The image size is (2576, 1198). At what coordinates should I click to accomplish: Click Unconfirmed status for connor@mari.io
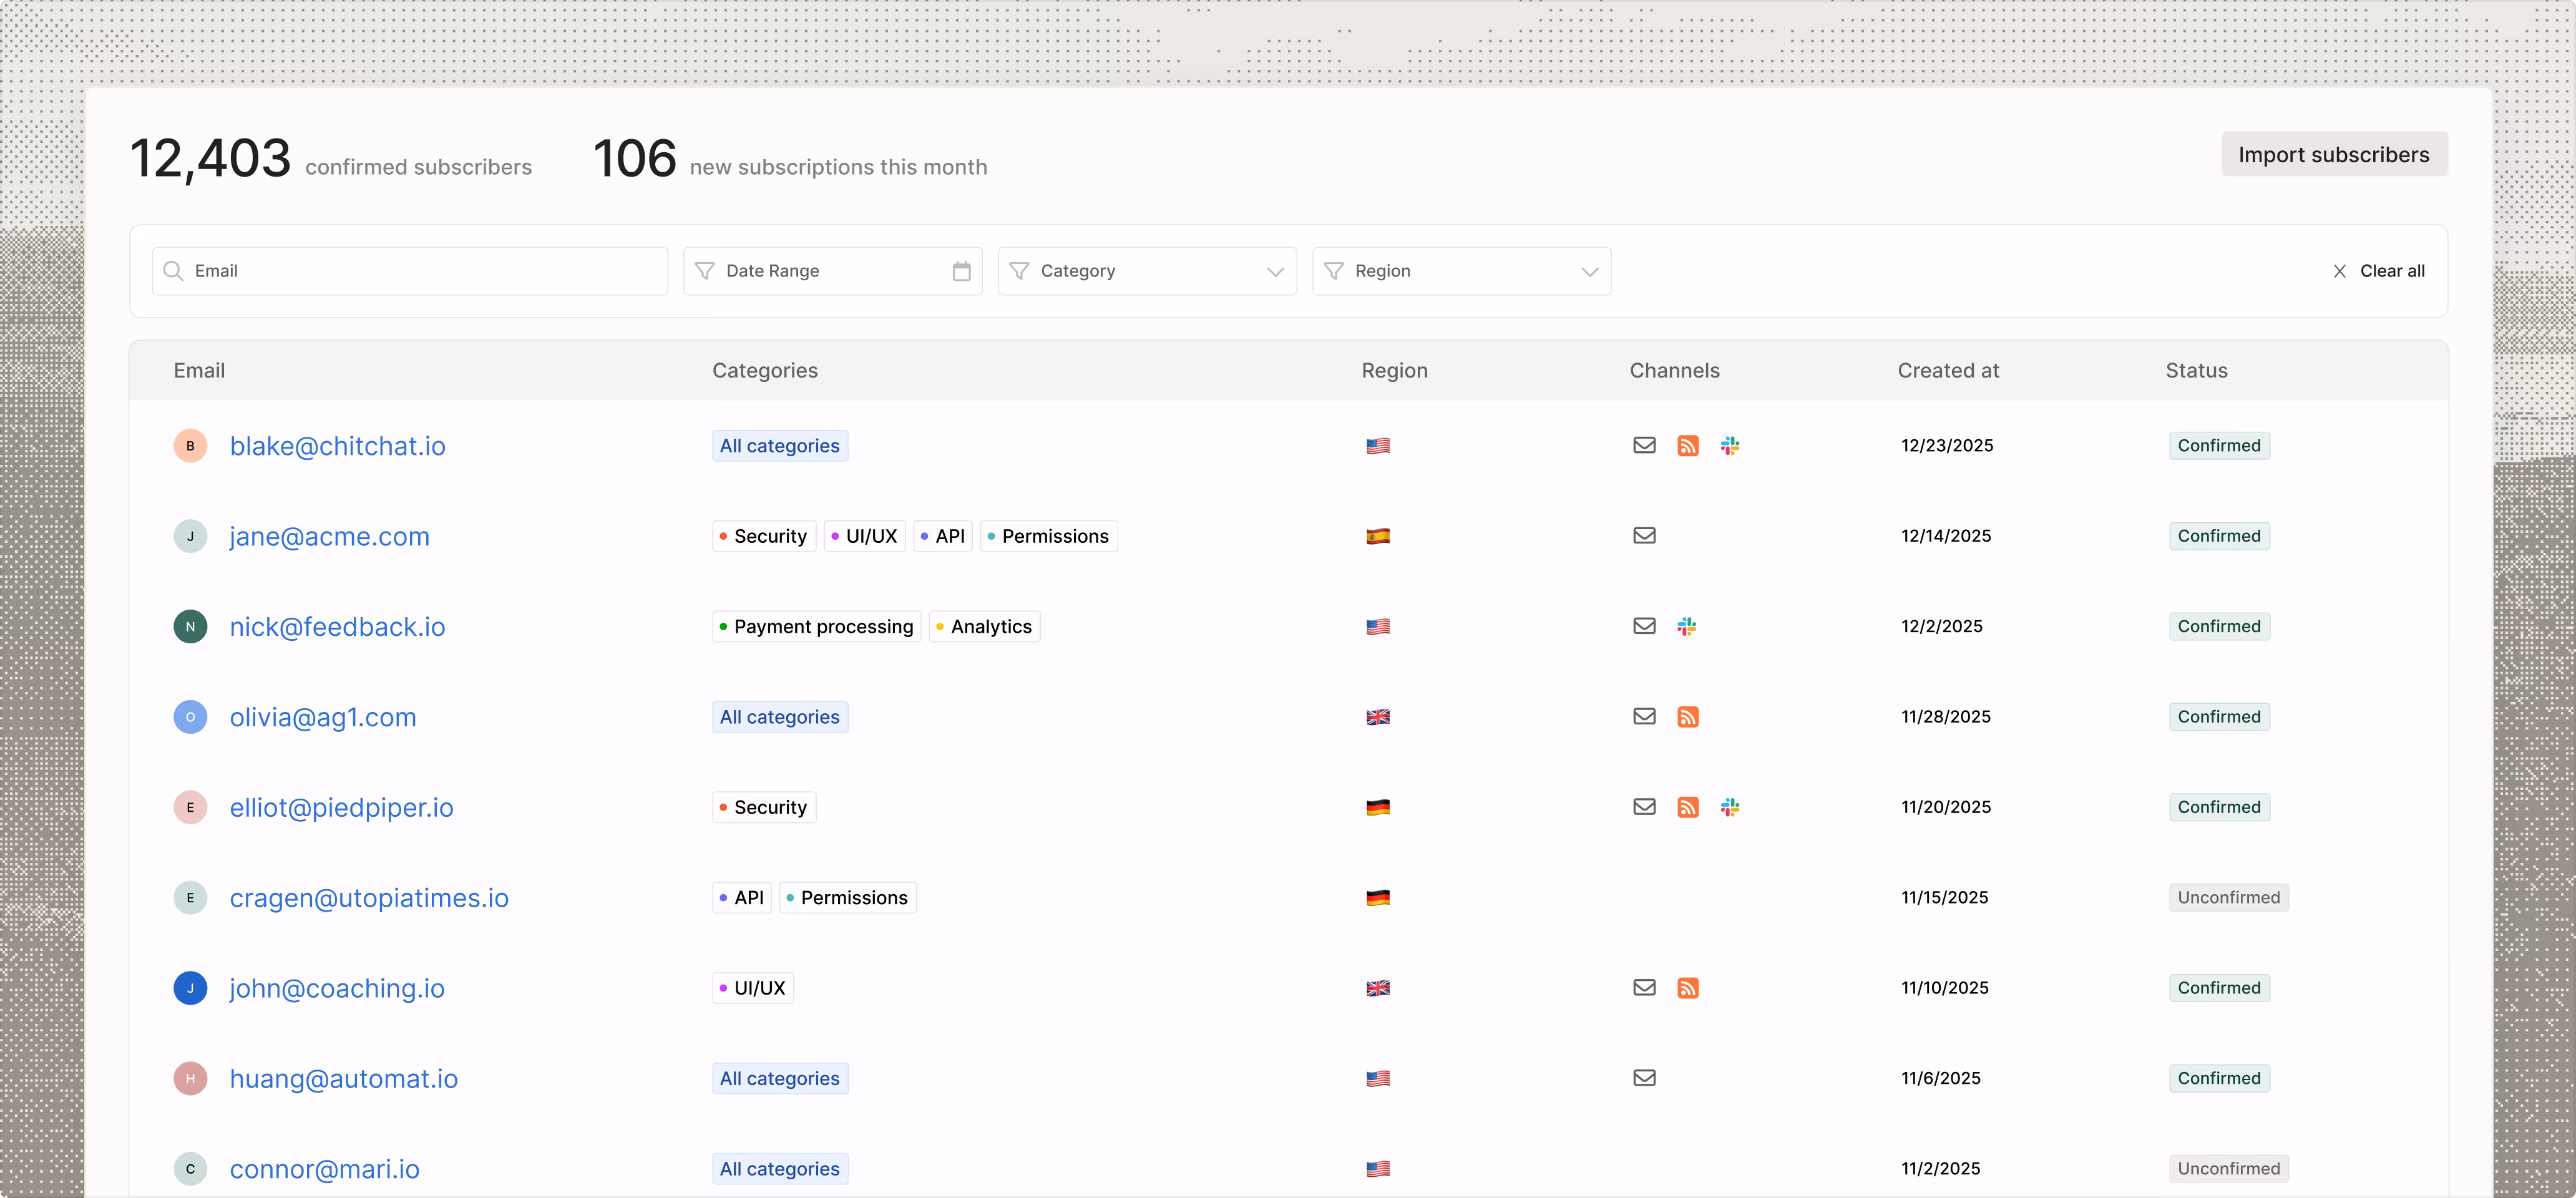2229,1169
